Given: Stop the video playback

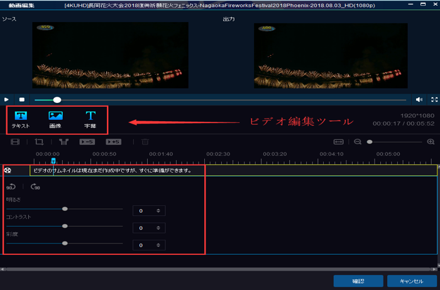Looking at the screenshot, I should click(x=22, y=99).
